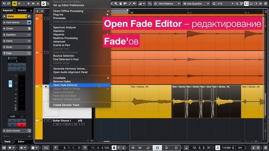Screen dimensions: 269x151
Task: Expand the Inserts inspector section
Action: 5,41
